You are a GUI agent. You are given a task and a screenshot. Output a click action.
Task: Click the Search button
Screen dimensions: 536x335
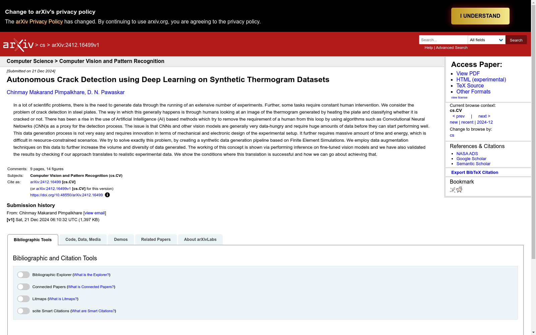pyautogui.click(x=516, y=40)
